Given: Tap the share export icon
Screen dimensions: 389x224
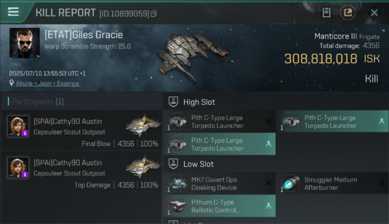Looking at the screenshot, I should pyautogui.click(x=348, y=13).
